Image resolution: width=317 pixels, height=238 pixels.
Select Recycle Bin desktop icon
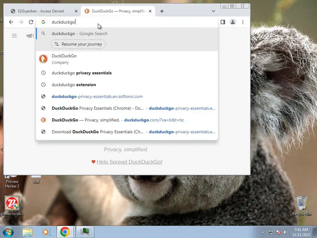pyautogui.click(x=302, y=206)
